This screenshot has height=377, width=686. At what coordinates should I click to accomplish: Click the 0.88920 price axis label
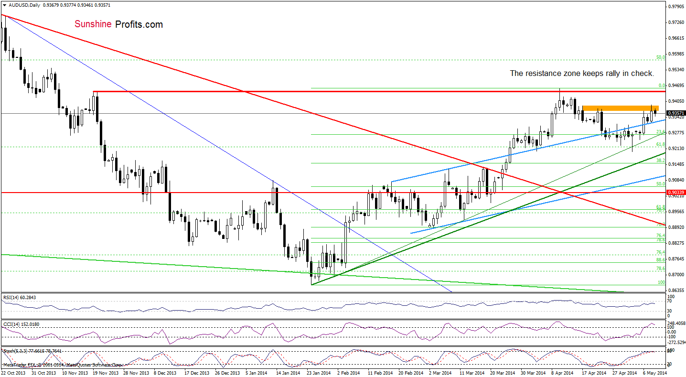[675, 227]
